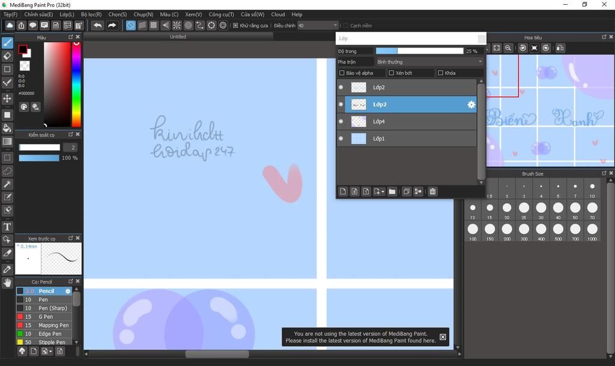This screenshot has height=366, width=615.
Task: Open the color palette icon in Màu panel
Action: [x=24, y=107]
